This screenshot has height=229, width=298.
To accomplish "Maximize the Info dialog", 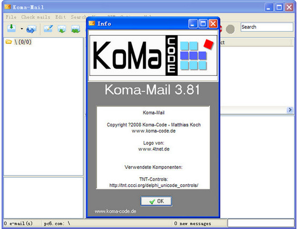I will click(x=203, y=24).
